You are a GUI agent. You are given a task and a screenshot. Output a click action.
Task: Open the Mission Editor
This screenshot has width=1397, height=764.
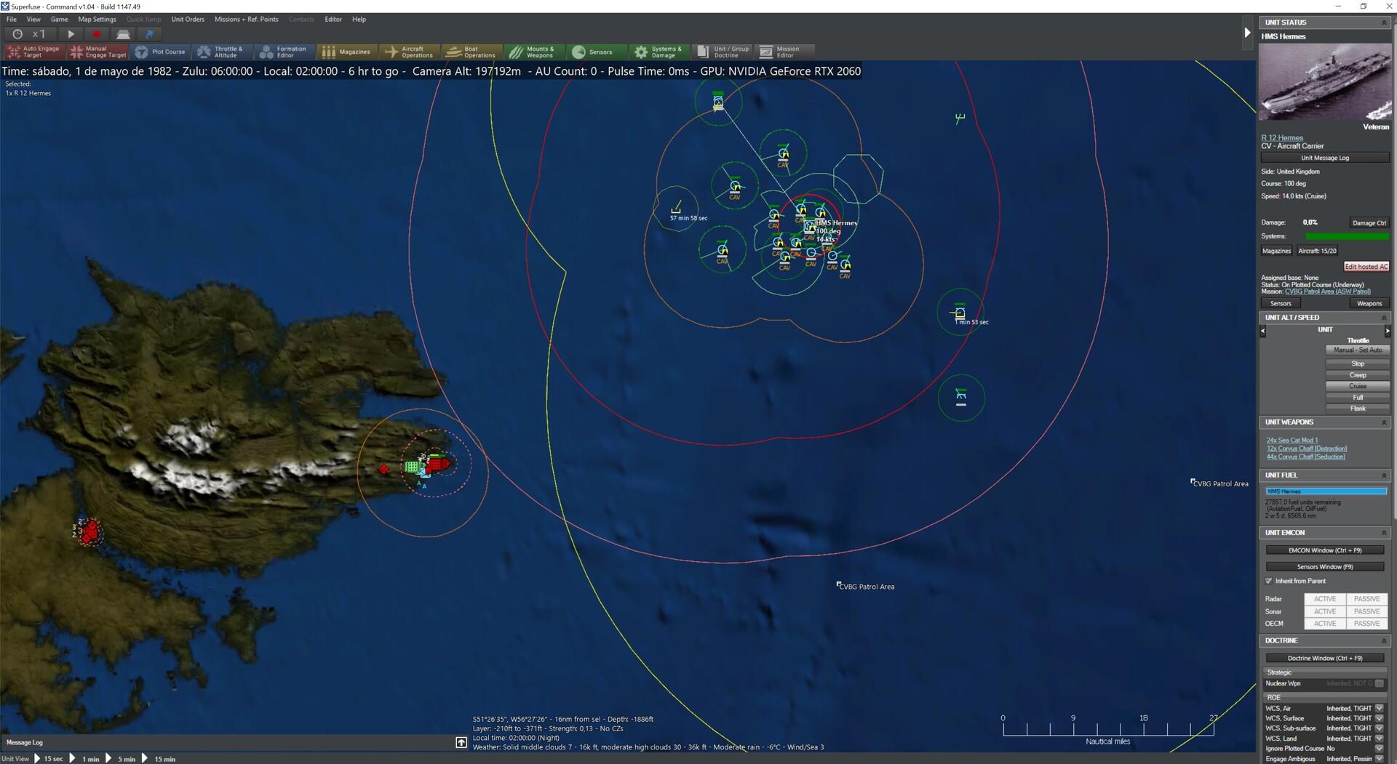784,52
